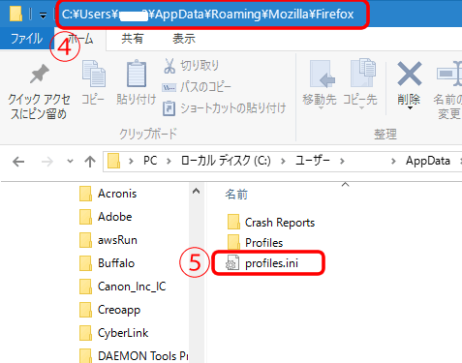Screen dimensions: 462x363
Task: Switch to the 共有 ribbon tab
Action: coord(133,39)
